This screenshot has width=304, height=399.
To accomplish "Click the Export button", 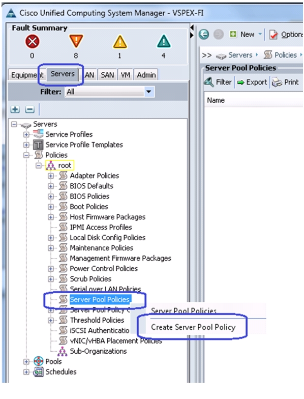I will coord(252,82).
